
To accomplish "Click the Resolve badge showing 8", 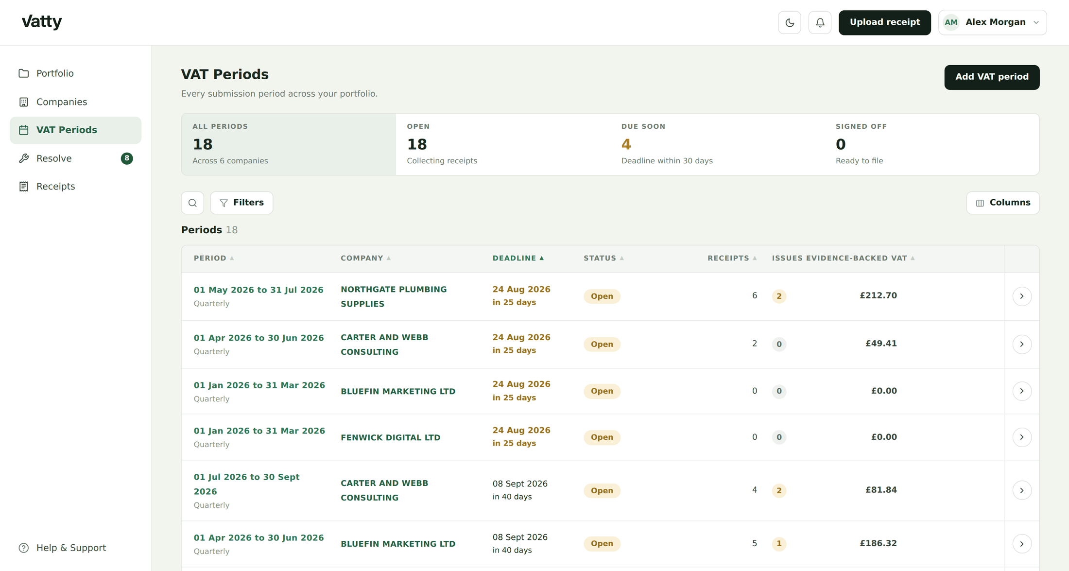I will [127, 158].
